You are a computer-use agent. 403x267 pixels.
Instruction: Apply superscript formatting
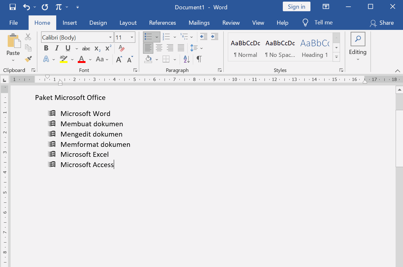108,48
